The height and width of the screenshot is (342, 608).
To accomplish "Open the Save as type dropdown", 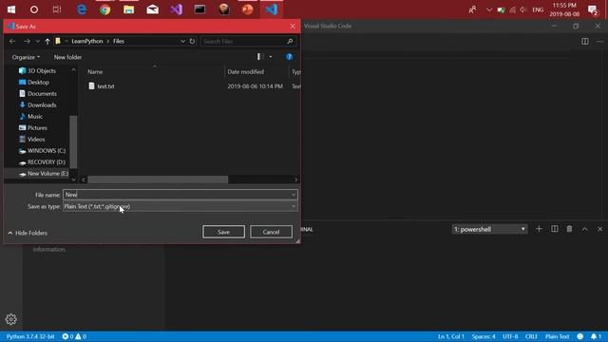I will tap(180, 207).
